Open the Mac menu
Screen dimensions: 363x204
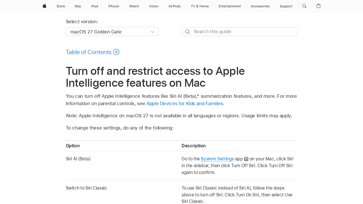pos(78,6)
